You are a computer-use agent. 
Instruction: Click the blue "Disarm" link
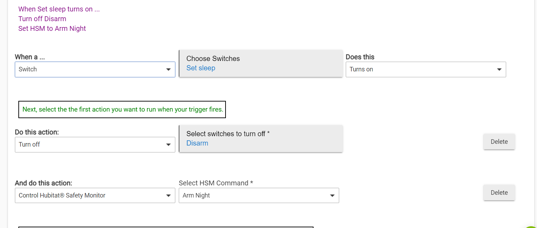pyautogui.click(x=197, y=143)
